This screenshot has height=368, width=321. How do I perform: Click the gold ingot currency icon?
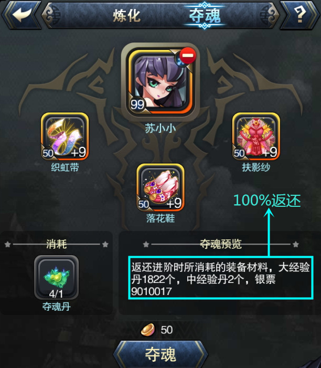tap(148, 330)
